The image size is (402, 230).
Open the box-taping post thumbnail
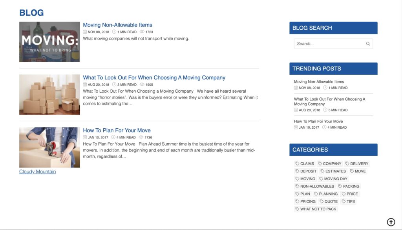tap(49, 147)
